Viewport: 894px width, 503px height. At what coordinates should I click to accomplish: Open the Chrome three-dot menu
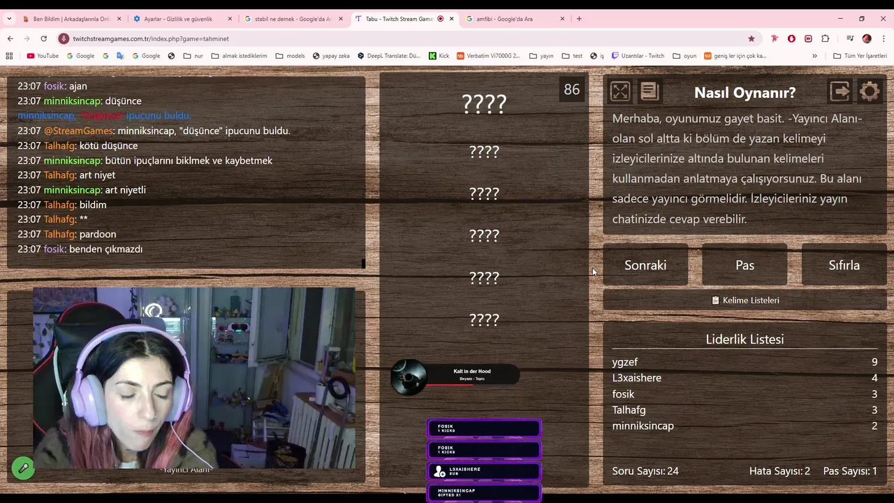(884, 38)
